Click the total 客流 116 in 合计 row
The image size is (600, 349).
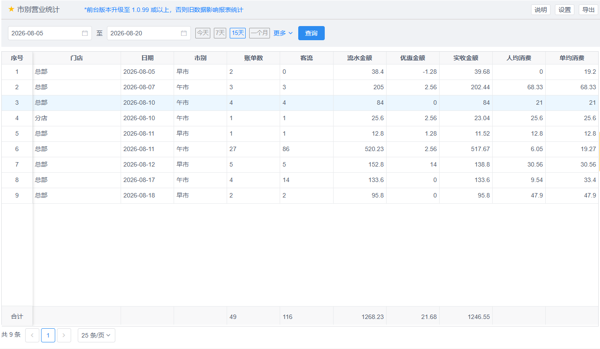point(288,317)
